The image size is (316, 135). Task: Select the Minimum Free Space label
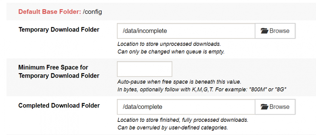pos(59,71)
